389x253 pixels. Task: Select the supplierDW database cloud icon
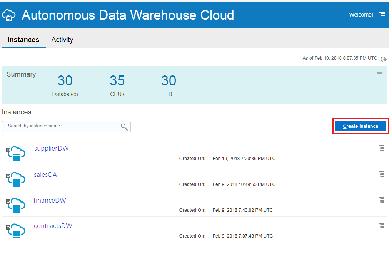click(x=16, y=152)
